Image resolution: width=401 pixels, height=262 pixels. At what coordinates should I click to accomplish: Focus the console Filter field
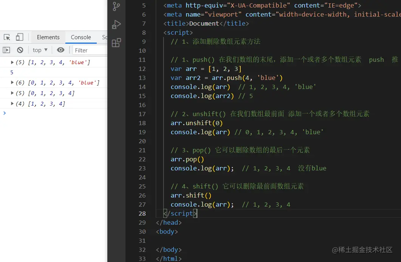pyautogui.click(x=90, y=50)
